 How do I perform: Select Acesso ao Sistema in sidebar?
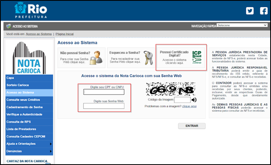pyautogui.click(x=29, y=93)
